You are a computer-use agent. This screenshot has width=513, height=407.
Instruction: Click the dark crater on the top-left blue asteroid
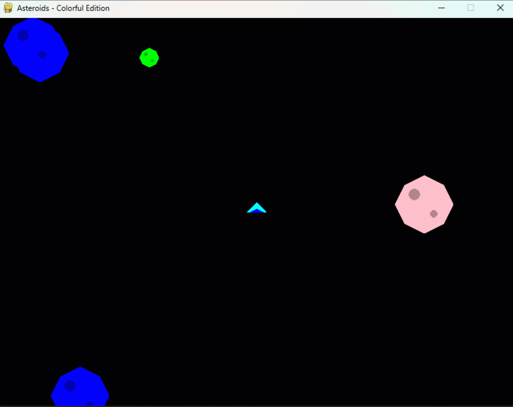tap(23, 36)
